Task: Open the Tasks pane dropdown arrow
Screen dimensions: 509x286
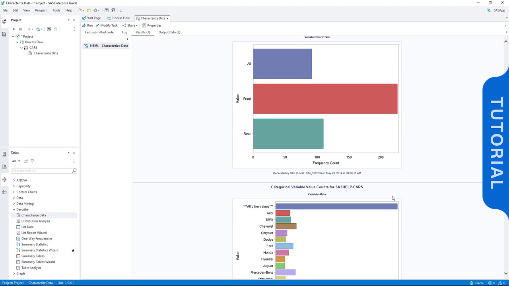Action: 68,153
